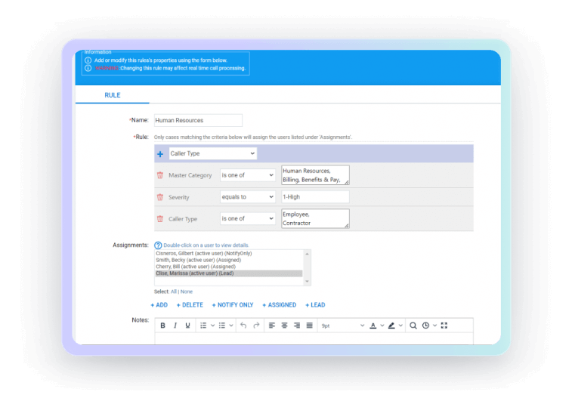
Task: Toggle Underline formatting in Notes
Action: 187,326
